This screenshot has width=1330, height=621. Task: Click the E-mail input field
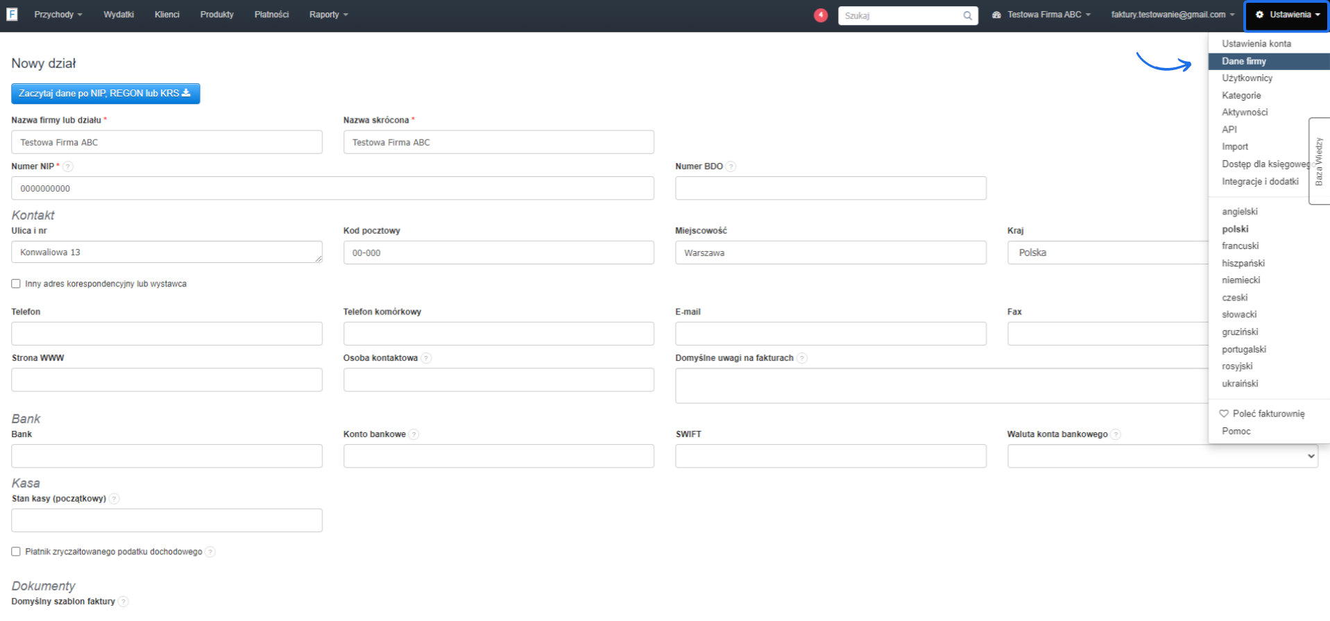[x=830, y=334]
